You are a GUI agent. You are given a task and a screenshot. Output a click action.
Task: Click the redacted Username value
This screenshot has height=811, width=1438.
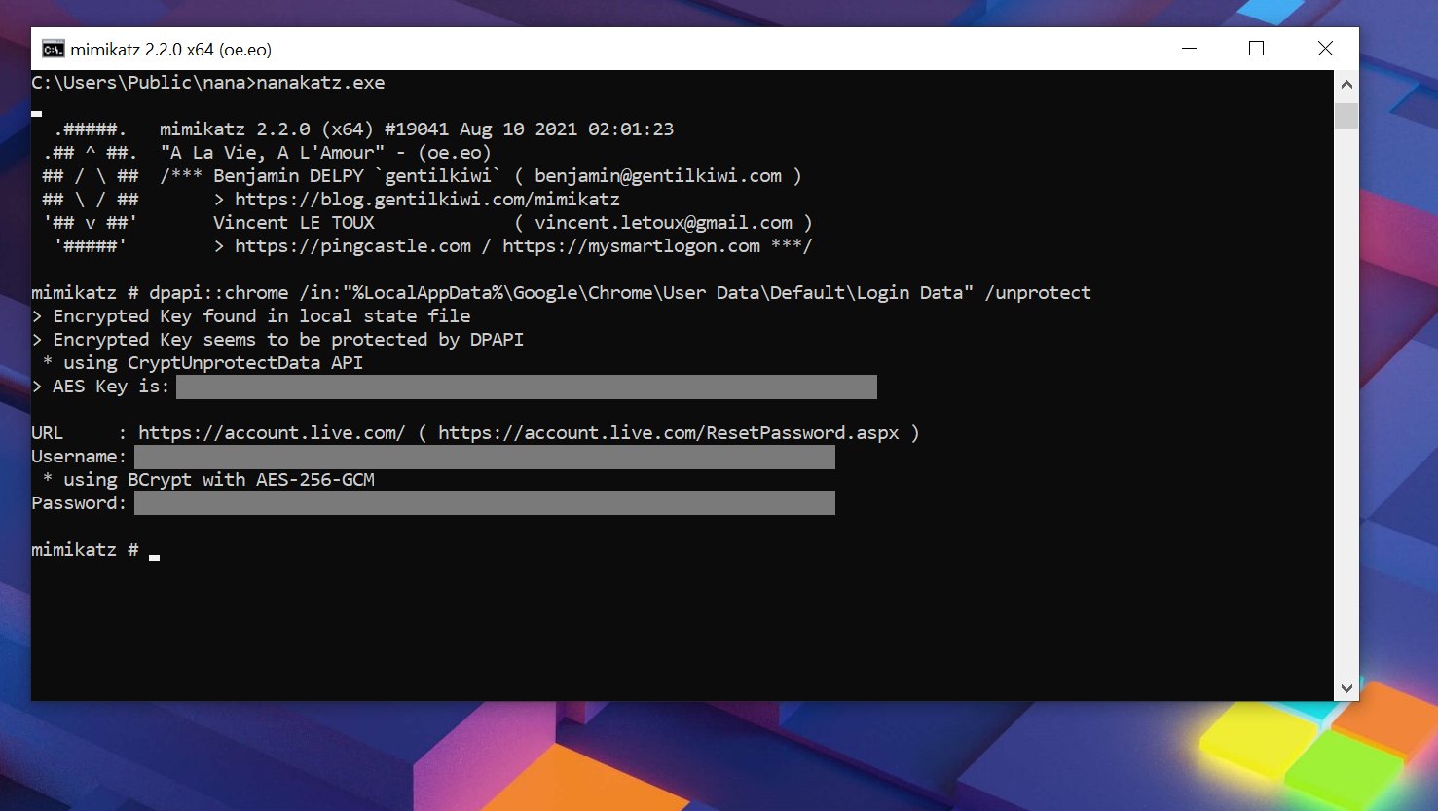[x=485, y=457]
